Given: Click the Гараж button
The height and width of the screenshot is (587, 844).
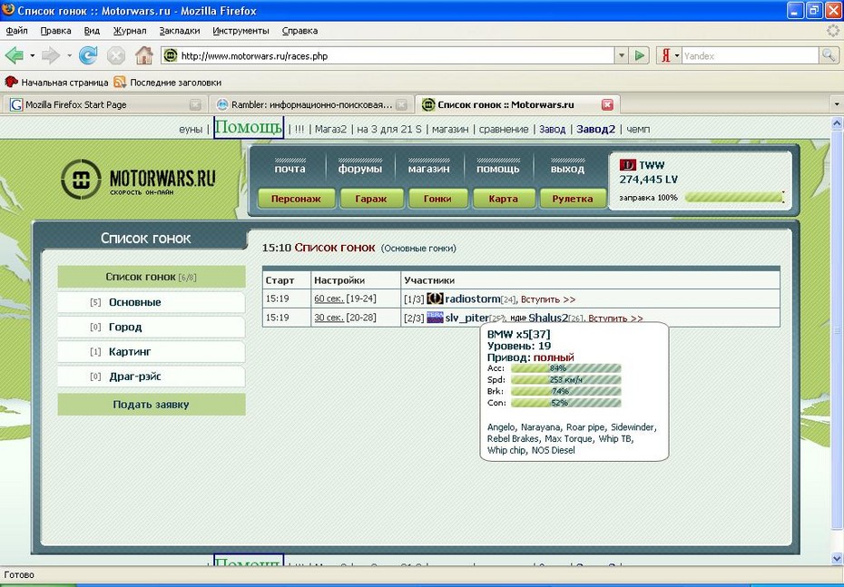Looking at the screenshot, I should click(371, 199).
